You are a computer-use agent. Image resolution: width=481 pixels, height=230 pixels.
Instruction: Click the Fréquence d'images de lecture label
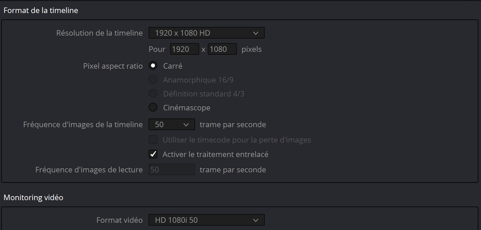89,170
